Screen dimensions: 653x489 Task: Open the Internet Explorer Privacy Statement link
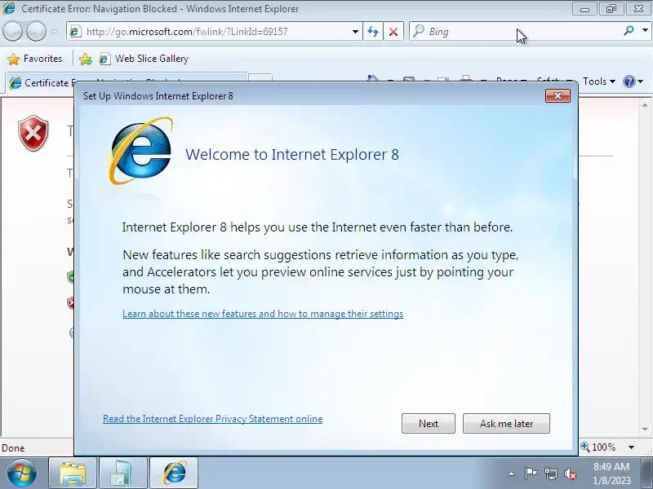tap(212, 419)
